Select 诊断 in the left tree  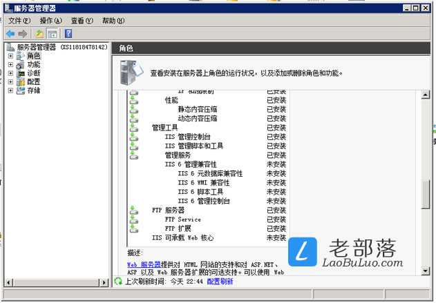(34, 73)
